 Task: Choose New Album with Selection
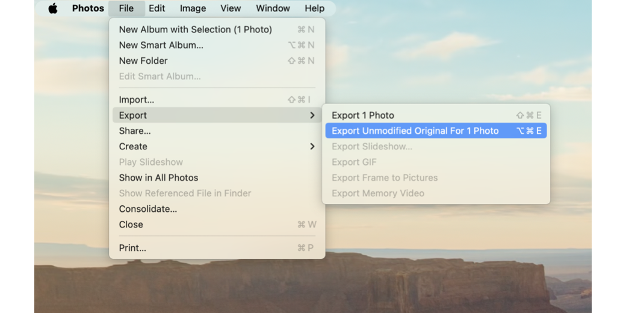coord(195,29)
